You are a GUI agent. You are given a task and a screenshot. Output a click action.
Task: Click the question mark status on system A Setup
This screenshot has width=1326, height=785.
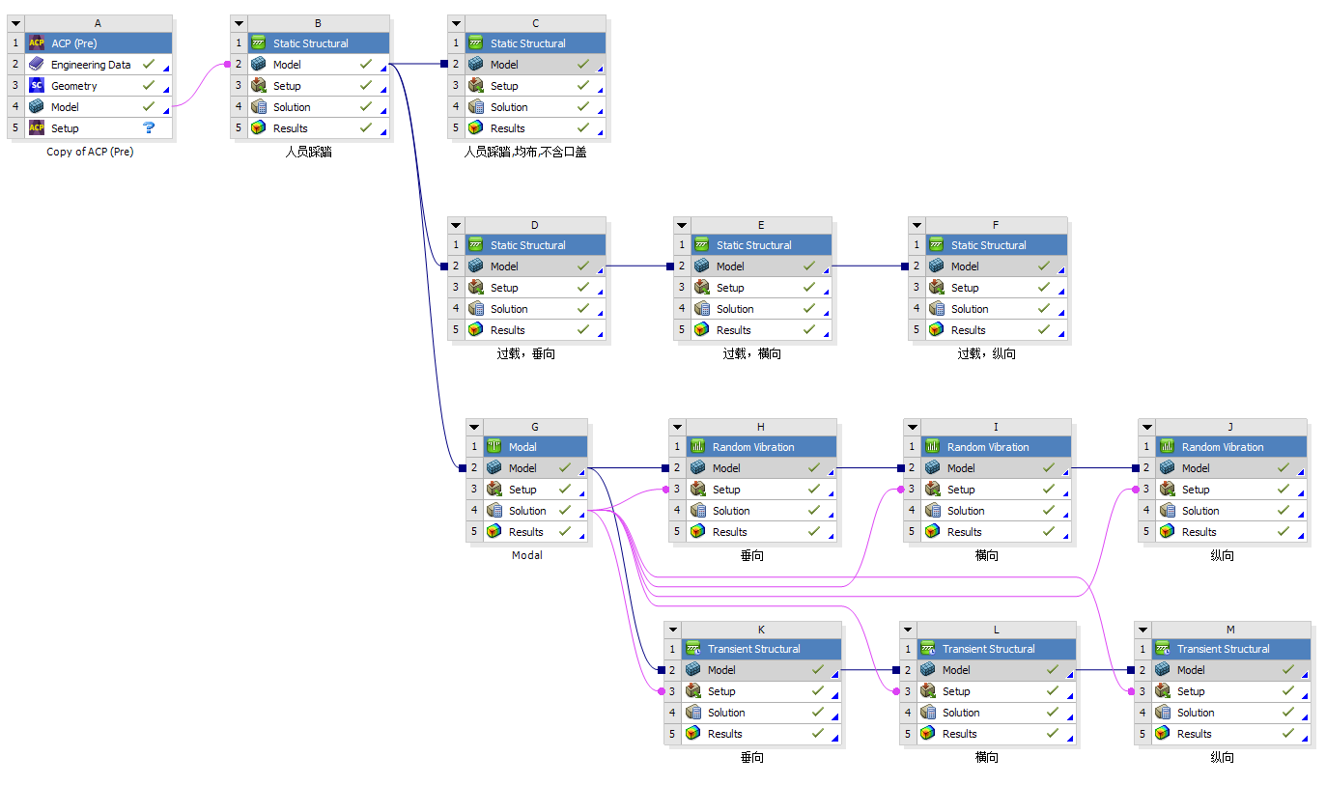(x=149, y=127)
